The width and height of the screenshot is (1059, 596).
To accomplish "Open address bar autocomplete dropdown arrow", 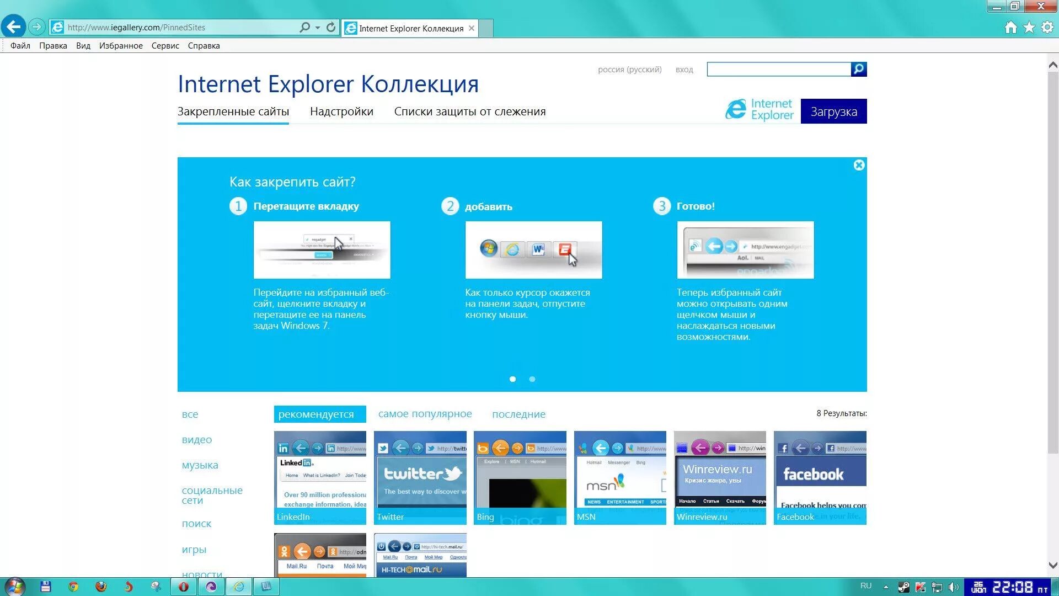I will [318, 27].
